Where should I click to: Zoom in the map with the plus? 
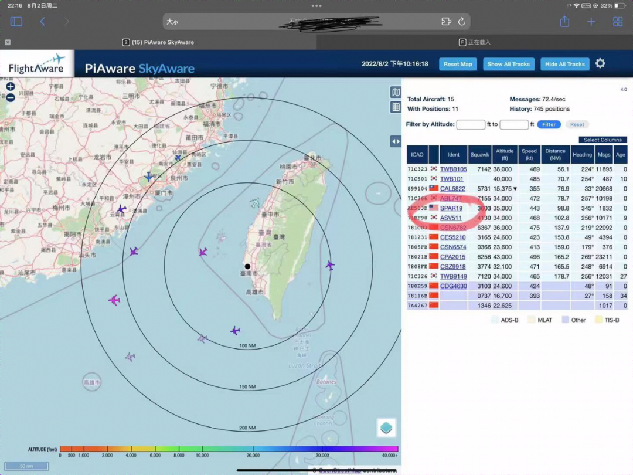pyautogui.click(x=11, y=86)
